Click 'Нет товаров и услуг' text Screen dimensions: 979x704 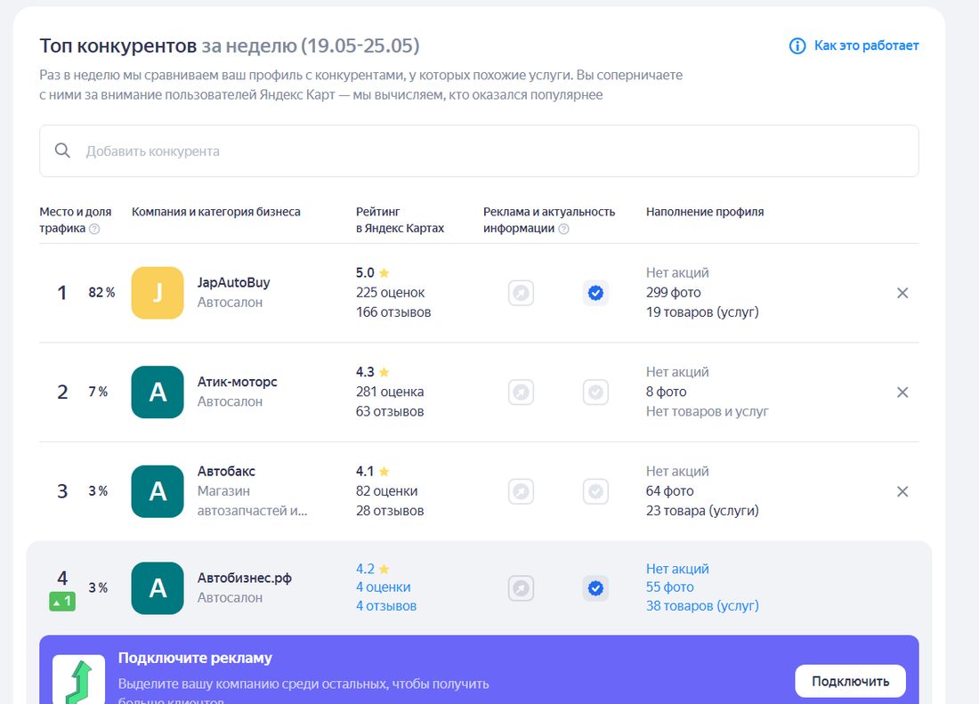pos(707,411)
